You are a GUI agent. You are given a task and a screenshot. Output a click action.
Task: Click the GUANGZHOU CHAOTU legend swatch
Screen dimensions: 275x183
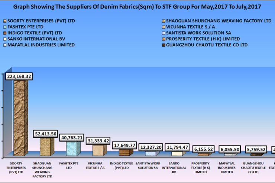164,45
